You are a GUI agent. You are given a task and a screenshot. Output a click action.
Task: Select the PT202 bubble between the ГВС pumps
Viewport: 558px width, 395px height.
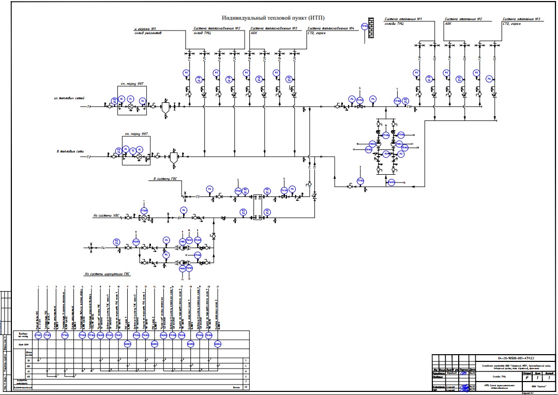click(198, 255)
